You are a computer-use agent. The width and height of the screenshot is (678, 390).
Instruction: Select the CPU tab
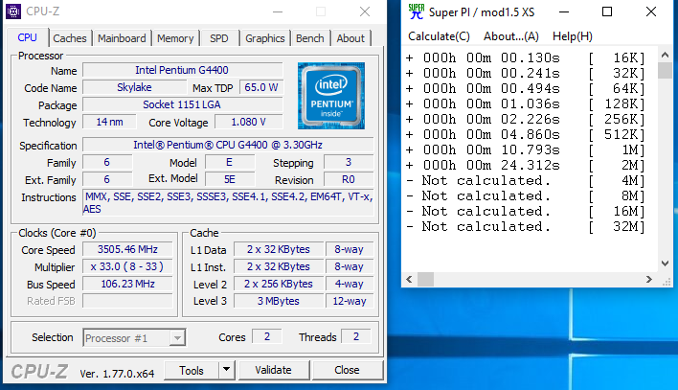(x=27, y=37)
